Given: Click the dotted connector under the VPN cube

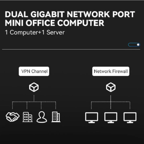Looking at the screenshot, I should [x=34, y=98].
